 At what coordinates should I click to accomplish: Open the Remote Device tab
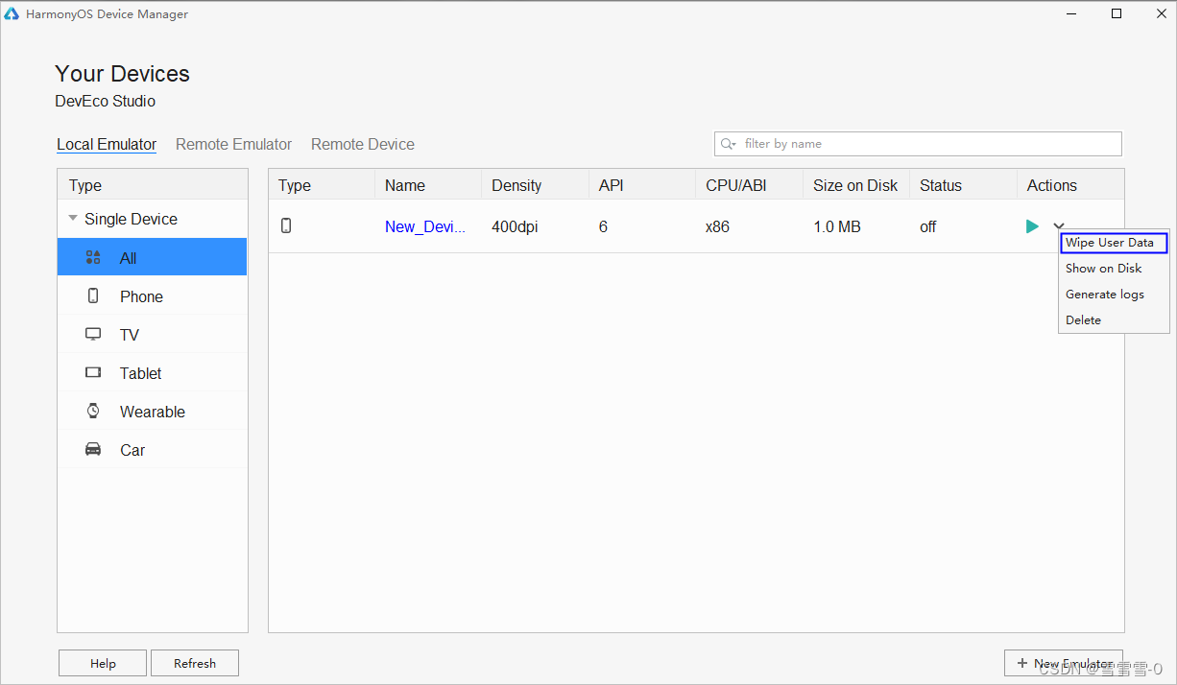363,144
